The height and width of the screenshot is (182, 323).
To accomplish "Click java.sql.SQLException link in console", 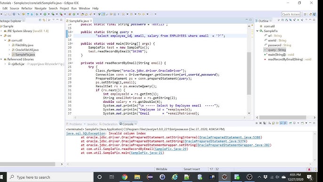I will point(86,133).
